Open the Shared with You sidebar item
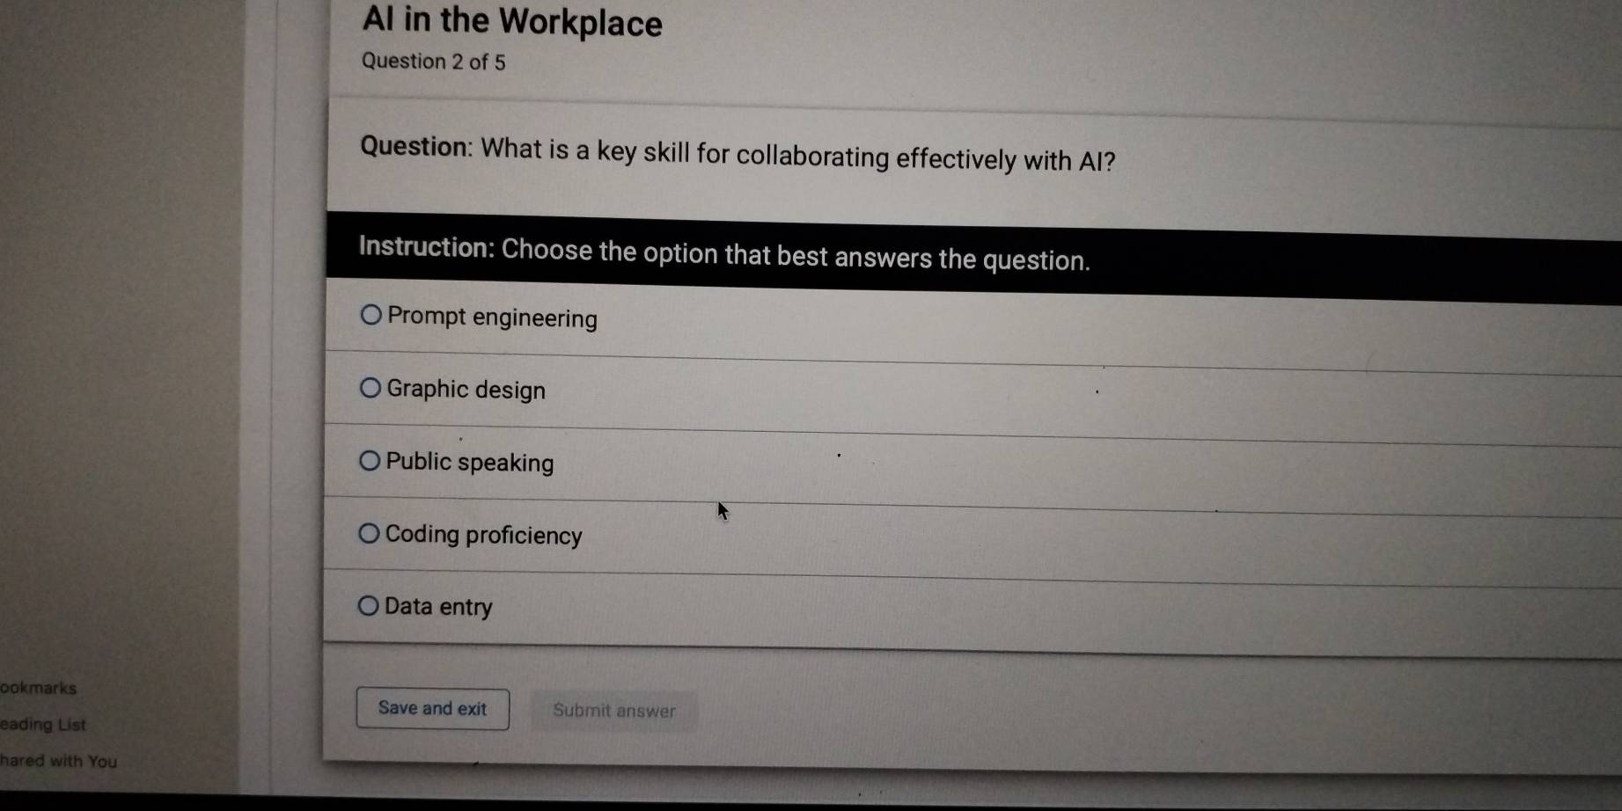Viewport: 1622px width, 811px height. pos(58,762)
